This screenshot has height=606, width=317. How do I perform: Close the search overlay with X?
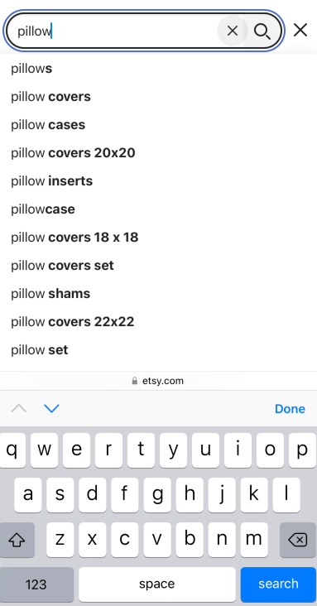[300, 30]
